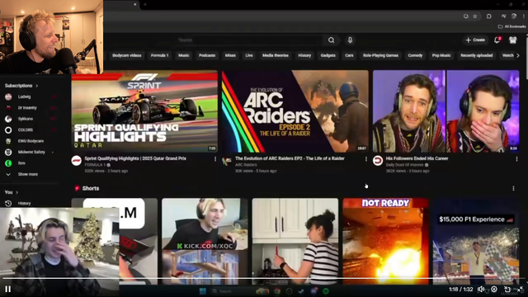Open the KICK.COM/XQC short

click(205, 242)
